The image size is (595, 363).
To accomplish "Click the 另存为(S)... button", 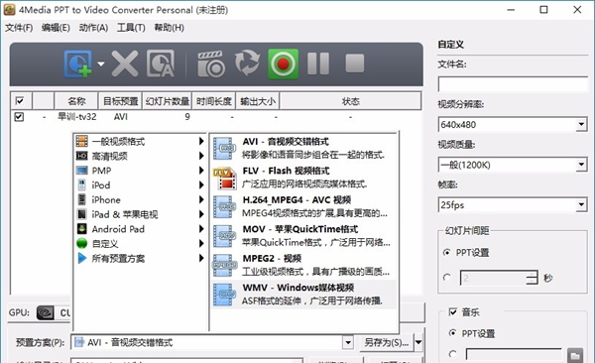I will [387, 342].
